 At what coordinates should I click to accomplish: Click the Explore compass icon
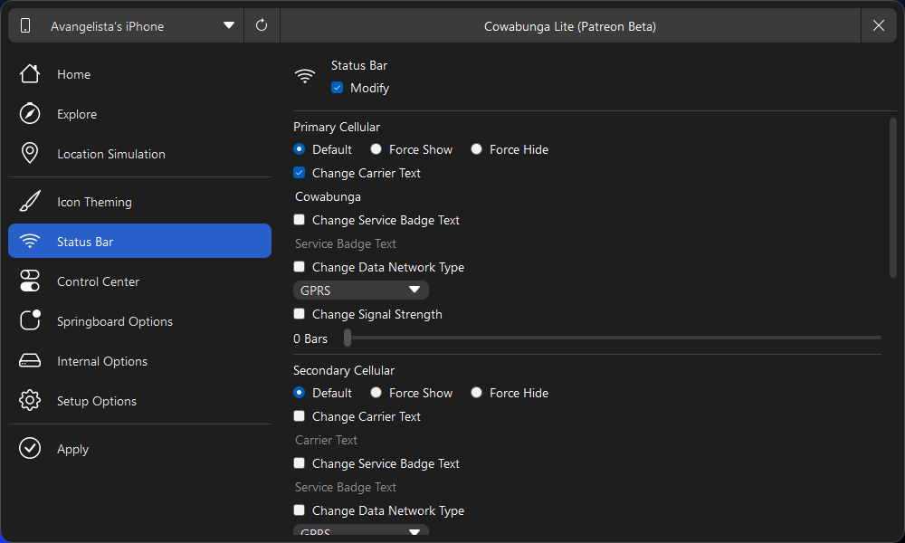coord(30,114)
